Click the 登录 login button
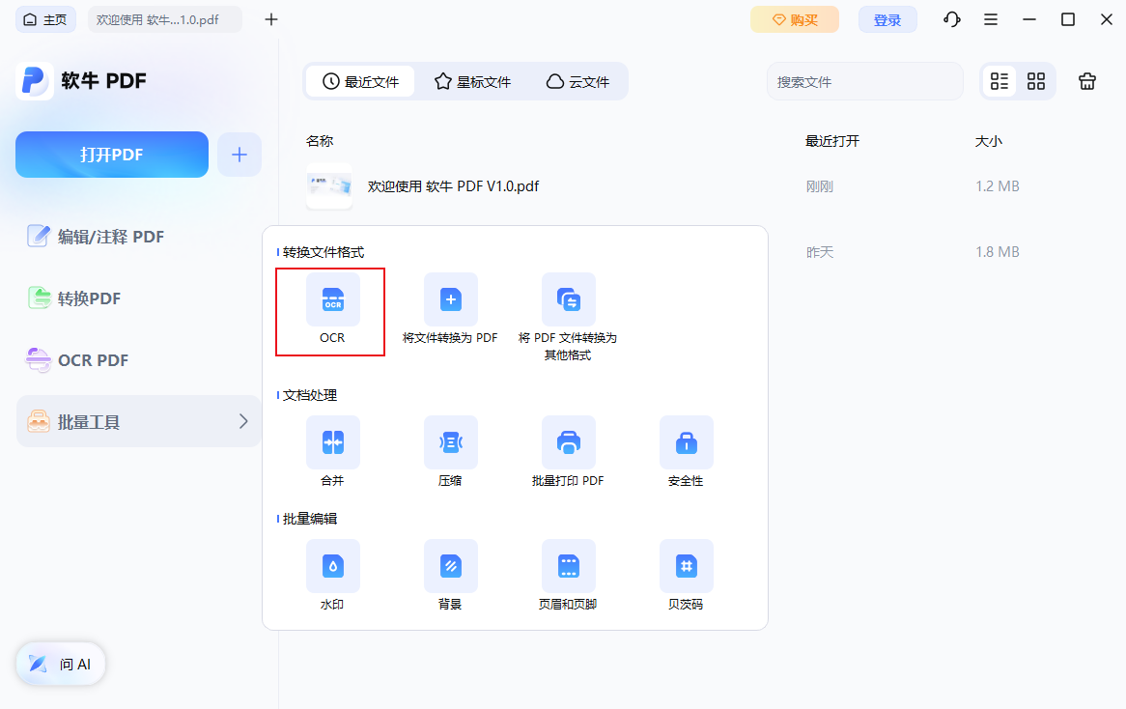 [x=887, y=19]
